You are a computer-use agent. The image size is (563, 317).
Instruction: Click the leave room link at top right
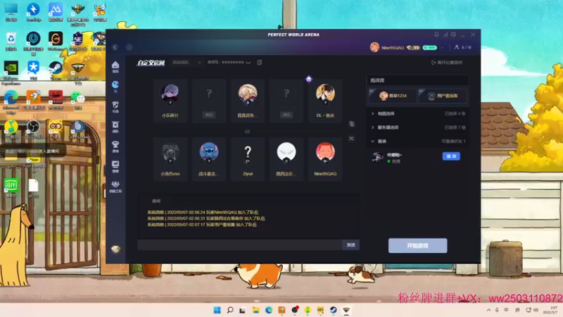tap(447, 63)
